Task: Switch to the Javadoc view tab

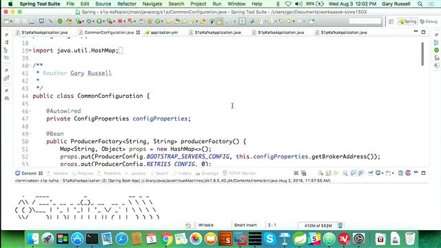Action: (136, 173)
